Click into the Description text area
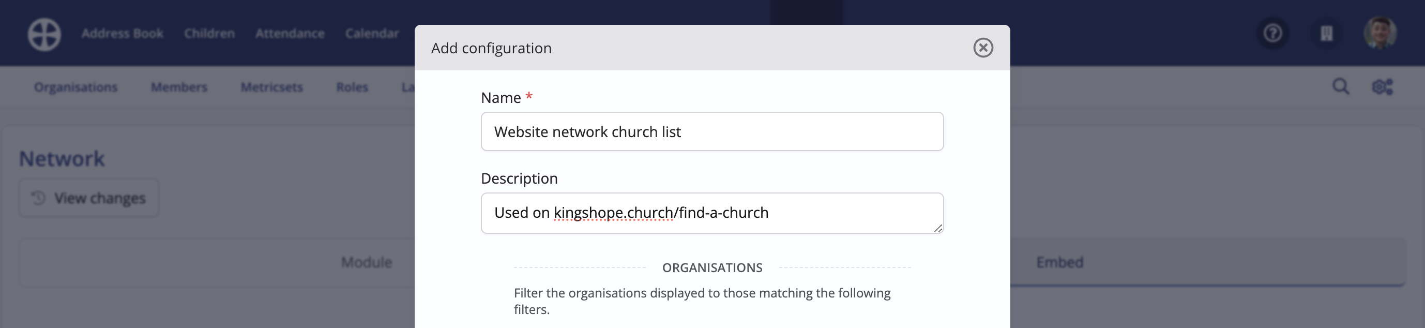 tap(712, 213)
